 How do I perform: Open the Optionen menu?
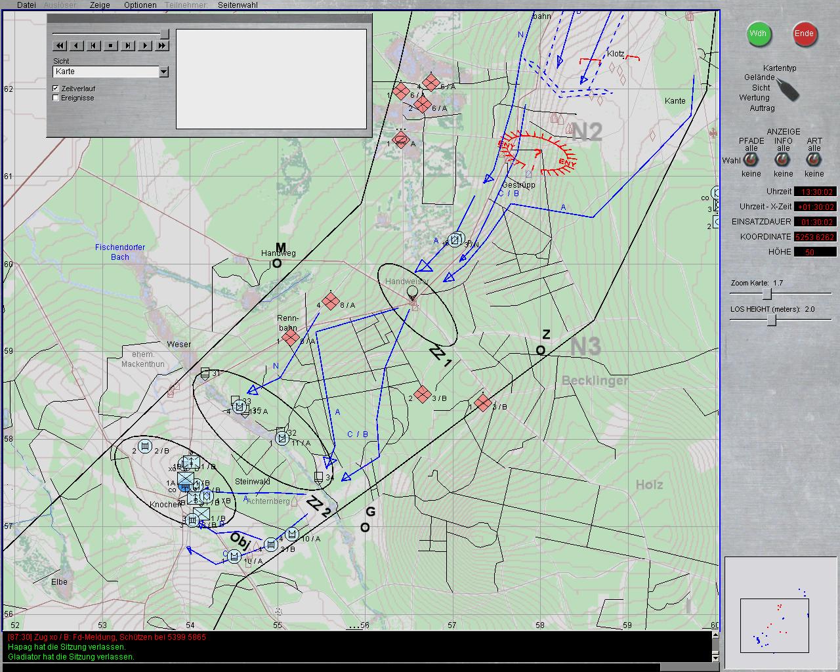pyautogui.click(x=140, y=5)
